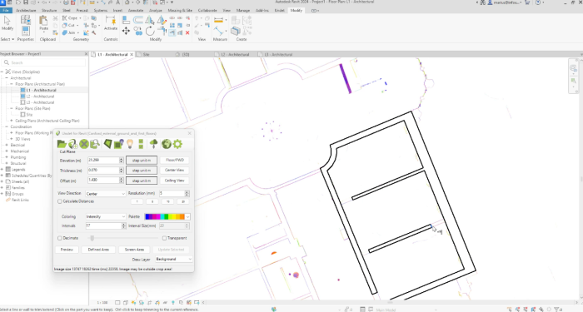Click the Thickness (m) input field
Image resolution: width=583 pixels, height=312 pixels.
coord(103,170)
